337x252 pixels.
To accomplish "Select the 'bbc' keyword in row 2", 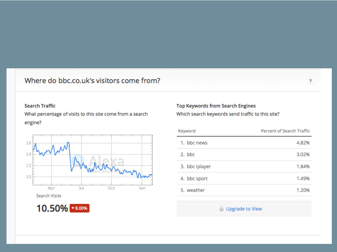I will point(191,155).
